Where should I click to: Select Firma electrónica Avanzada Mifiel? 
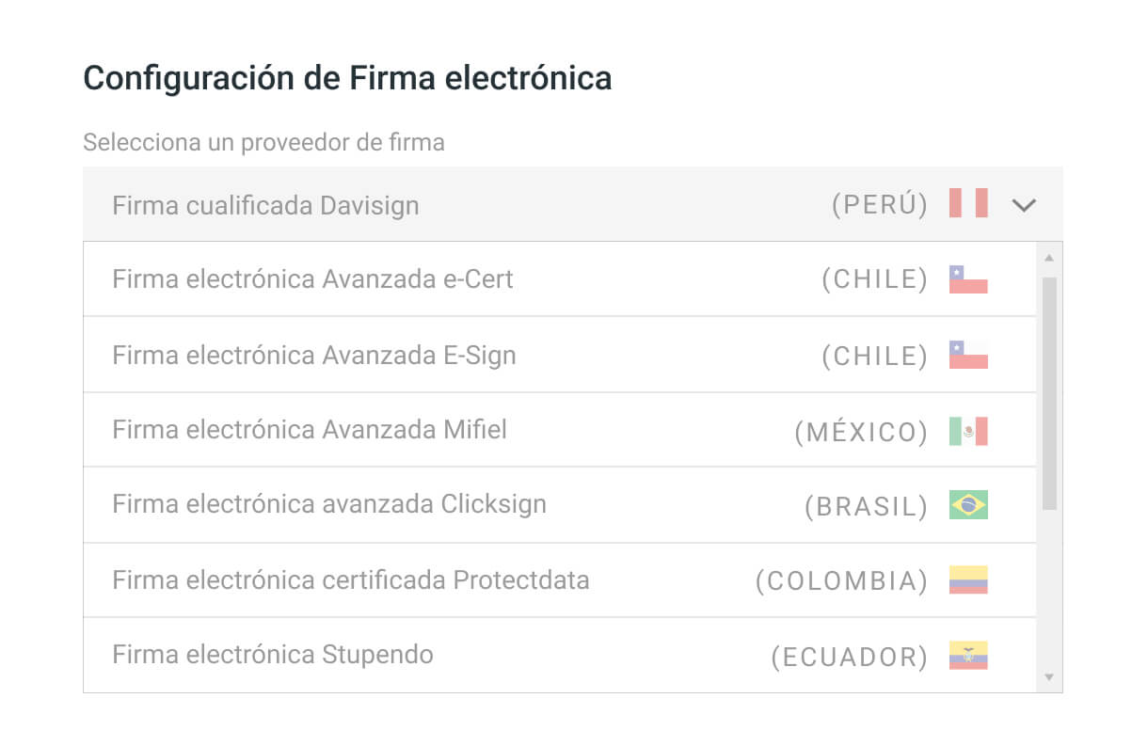pyautogui.click(x=376, y=429)
